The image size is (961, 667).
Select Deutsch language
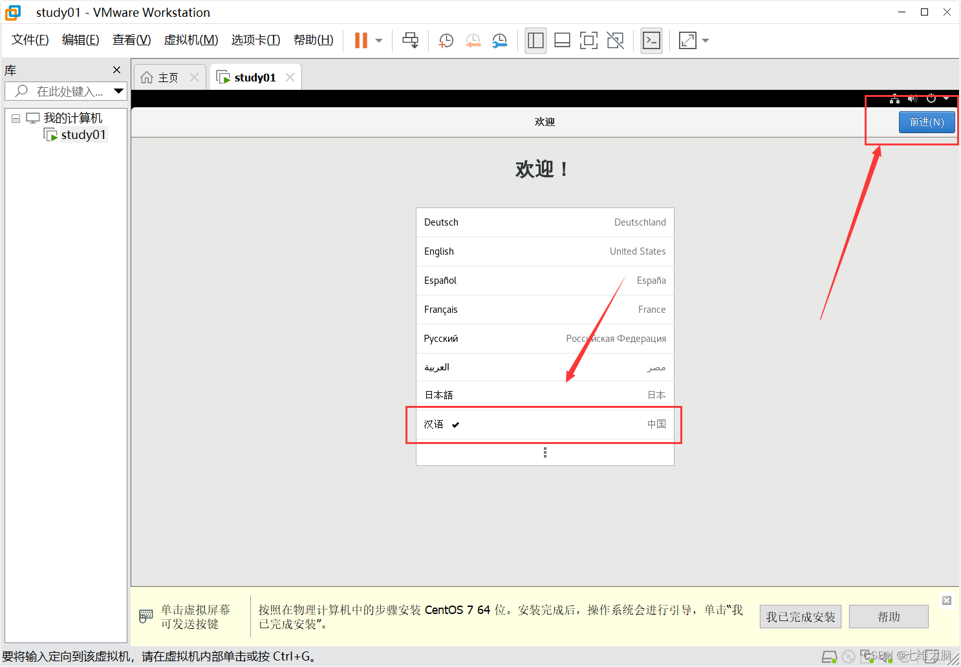(545, 222)
